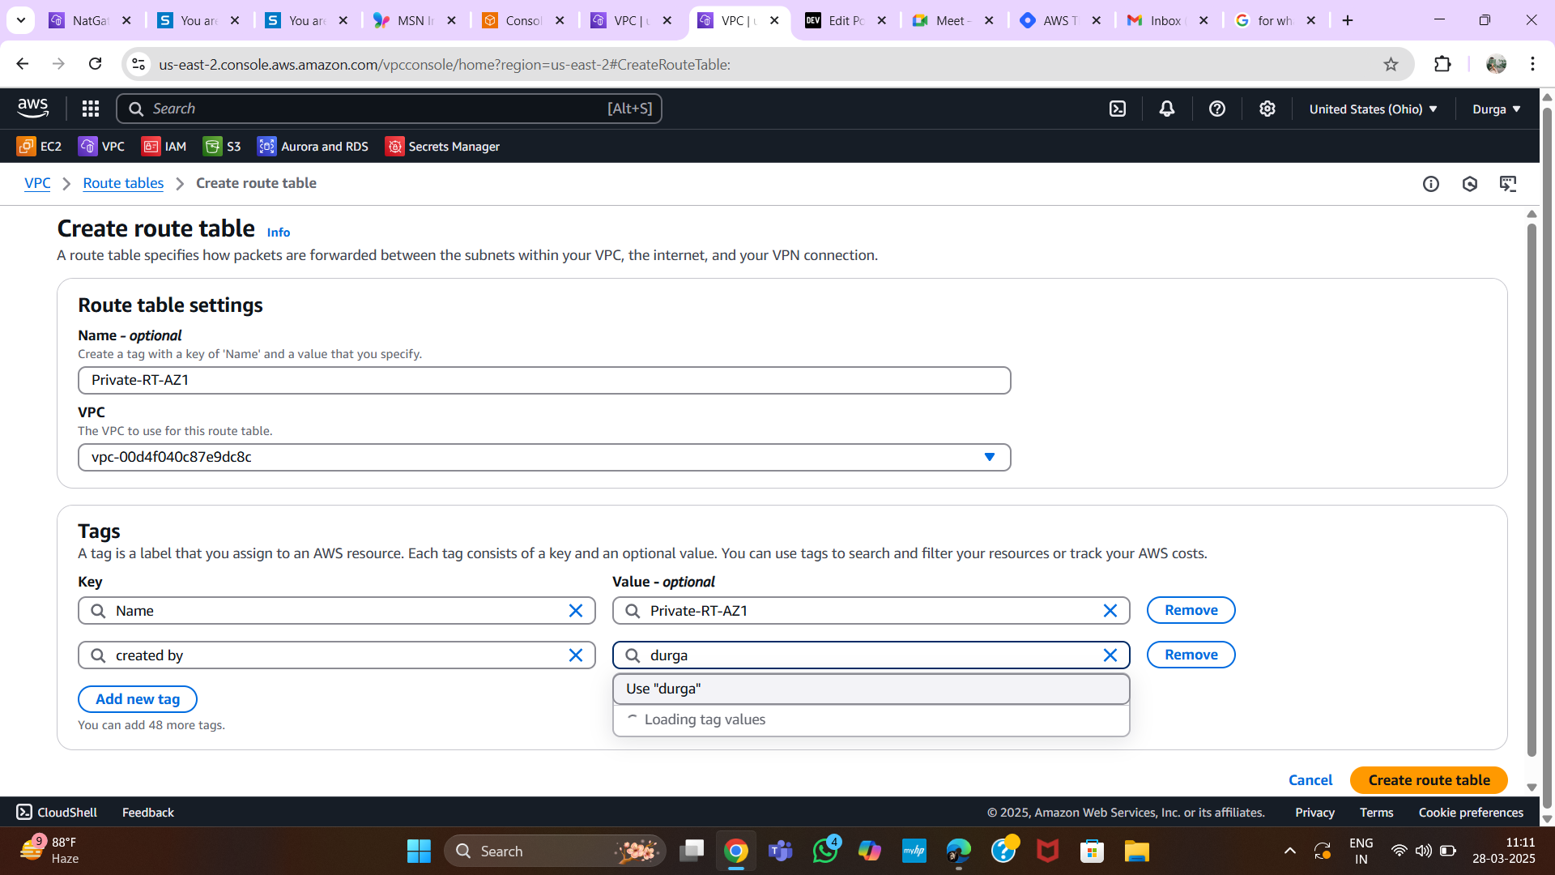Go to Route tables breadcrumb
The height and width of the screenshot is (875, 1555).
(123, 183)
